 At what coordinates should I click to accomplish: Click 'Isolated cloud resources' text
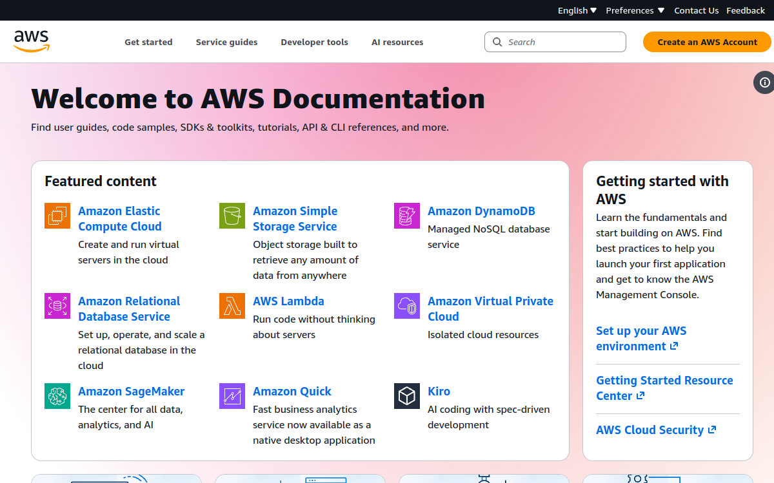pyautogui.click(x=483, y=334)
